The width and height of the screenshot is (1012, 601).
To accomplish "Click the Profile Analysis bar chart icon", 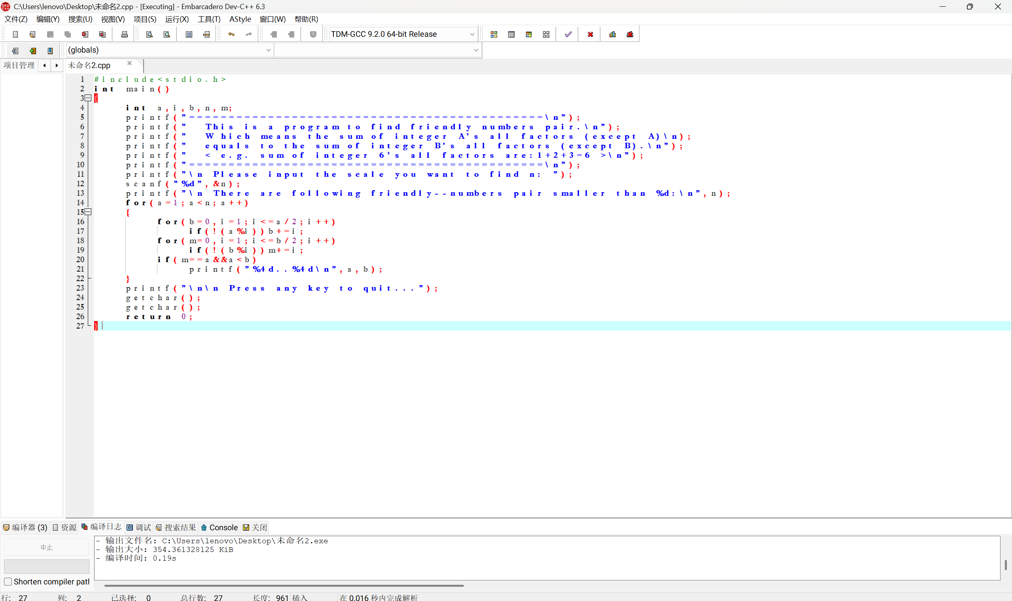I will pos(612,34).
